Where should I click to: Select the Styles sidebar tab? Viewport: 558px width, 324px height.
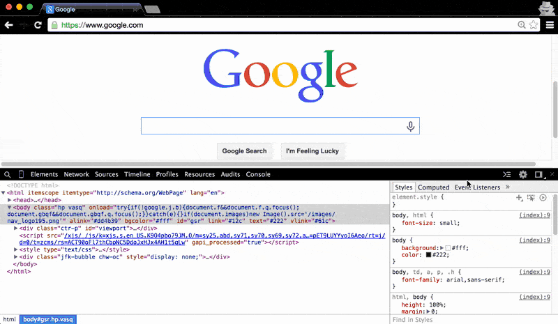coord(404,187)
